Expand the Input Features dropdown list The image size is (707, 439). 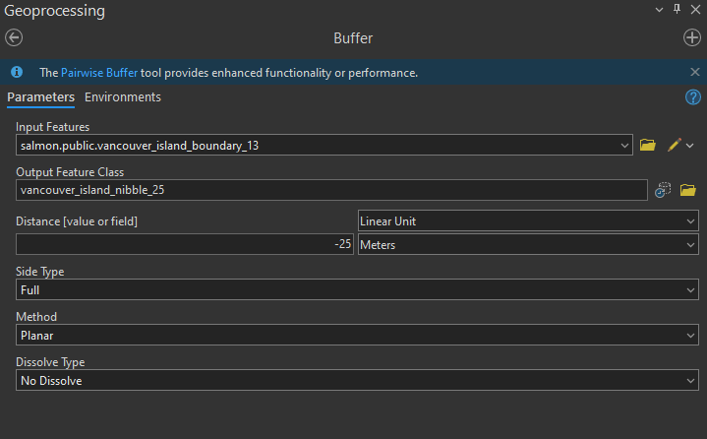[x=625, y=146]
